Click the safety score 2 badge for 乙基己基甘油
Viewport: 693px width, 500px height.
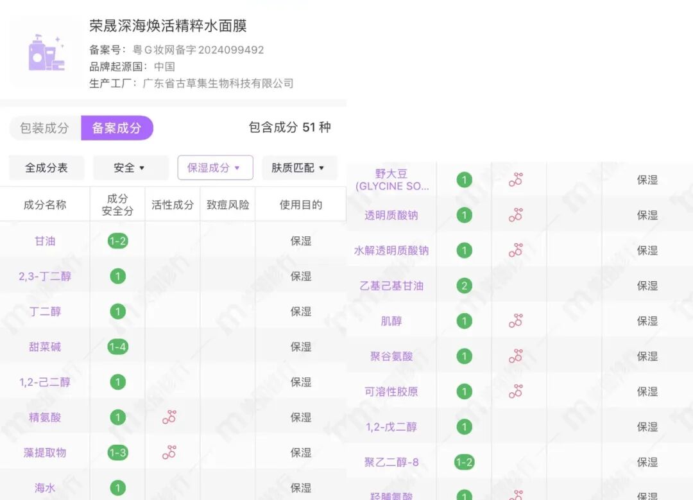coord(465,286)
